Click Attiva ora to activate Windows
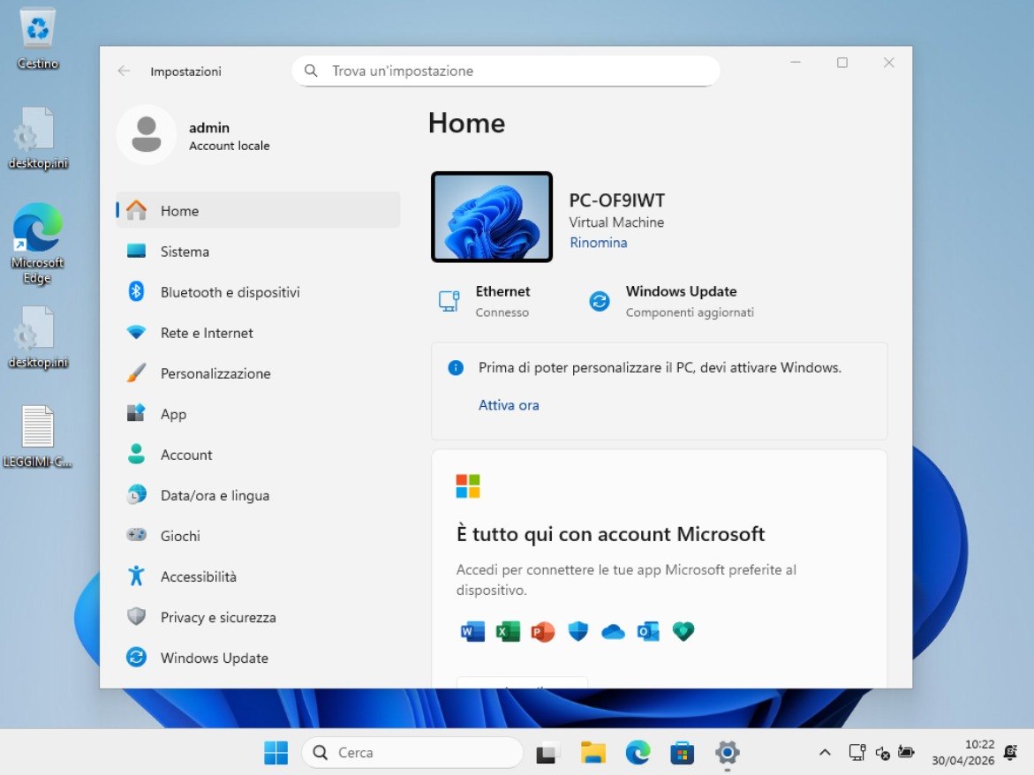1034x775 pixels. pyautogui.click(x=509, y=405)
